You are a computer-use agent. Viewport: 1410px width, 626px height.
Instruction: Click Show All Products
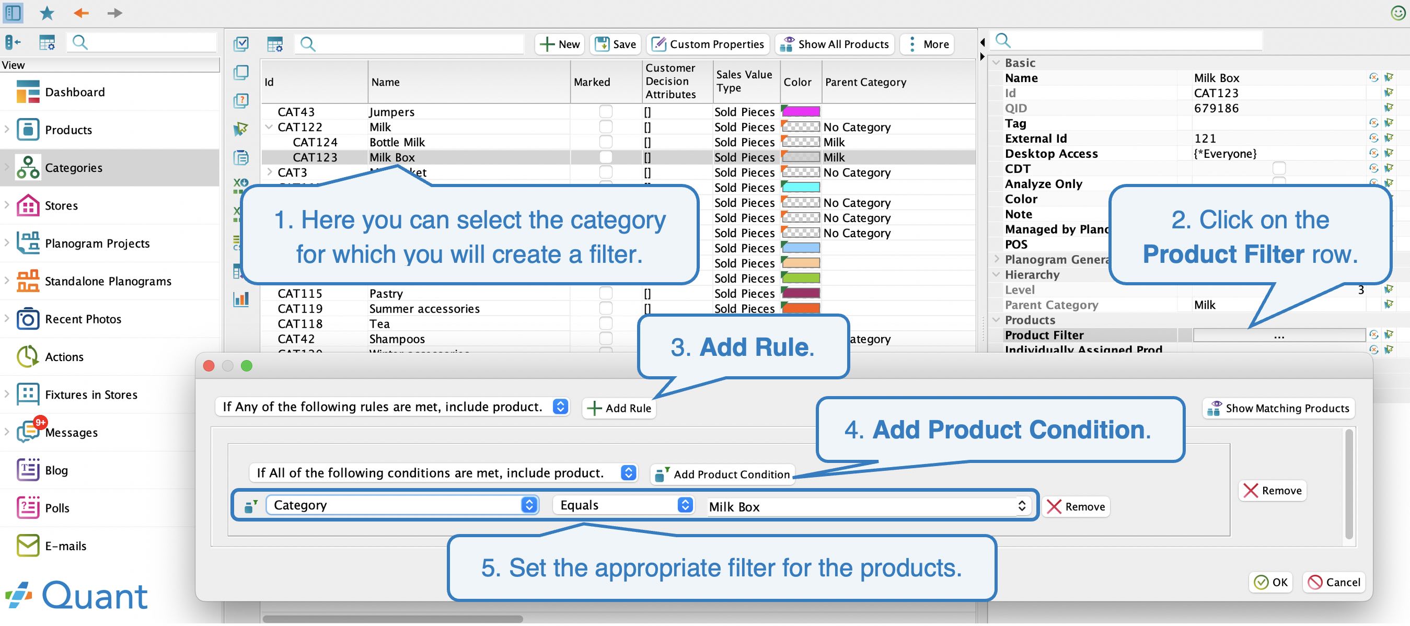click(834, 44)
